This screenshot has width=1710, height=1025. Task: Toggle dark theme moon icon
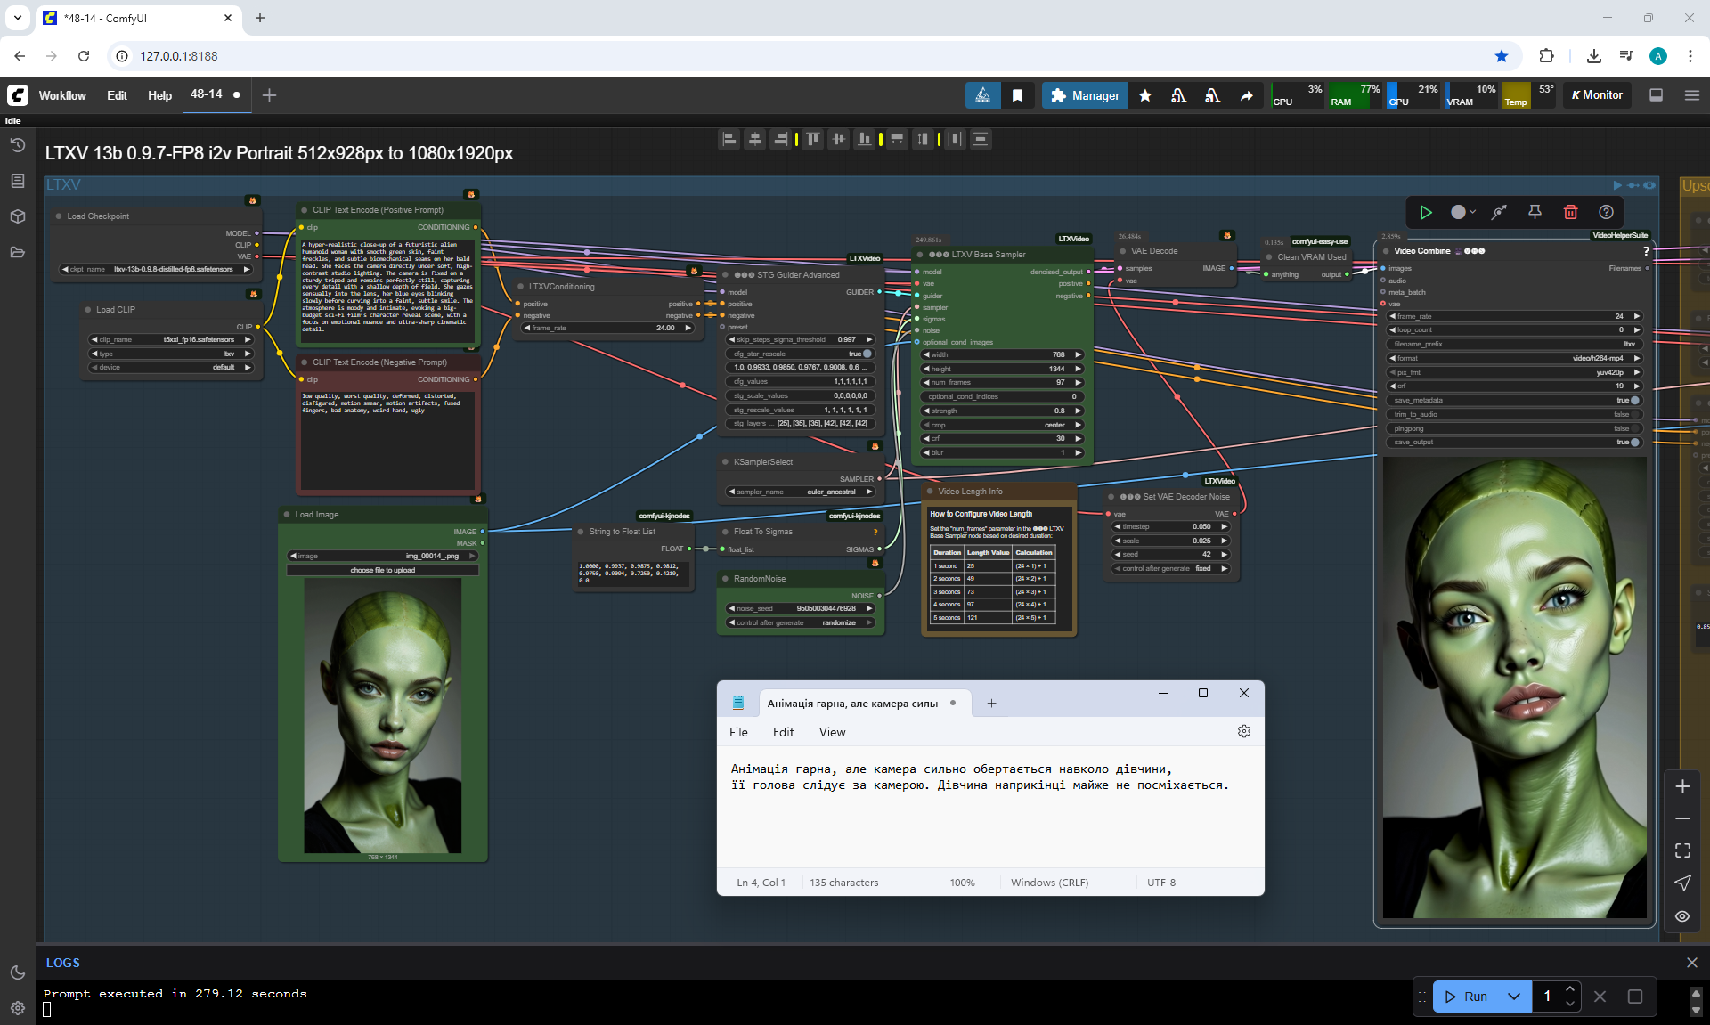pyautogui.click(x=18, y=972)
